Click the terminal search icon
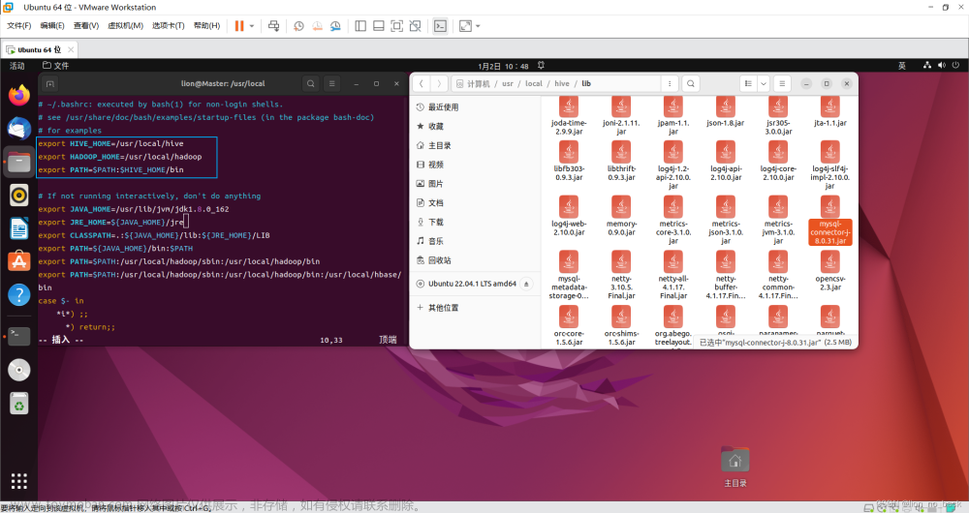 click(x=311, y=83)
